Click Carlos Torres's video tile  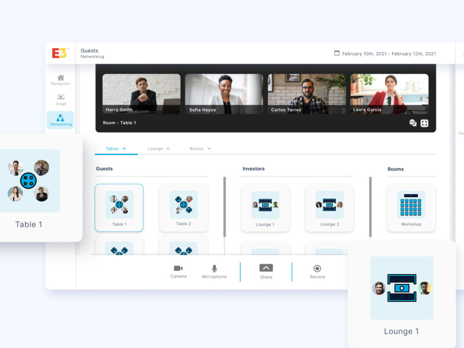coord(307,94)
